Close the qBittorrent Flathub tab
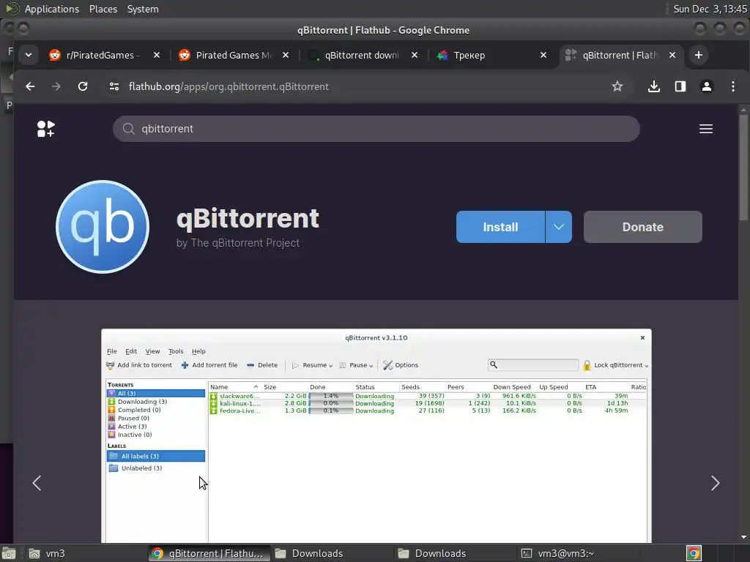Viewport: 750px width, 562px height. (672, 55)
